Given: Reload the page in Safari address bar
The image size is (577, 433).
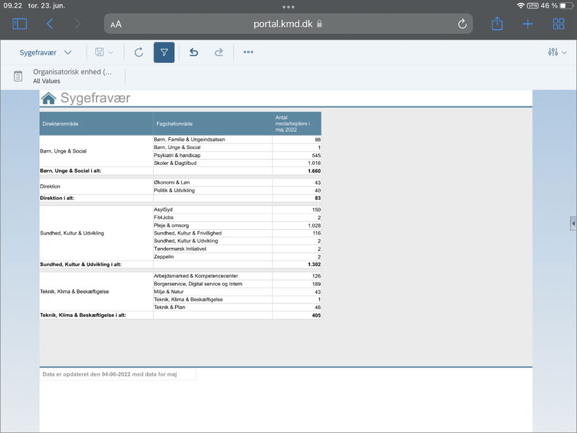Looking at the screenshot, I should click(x=462, y=24).
